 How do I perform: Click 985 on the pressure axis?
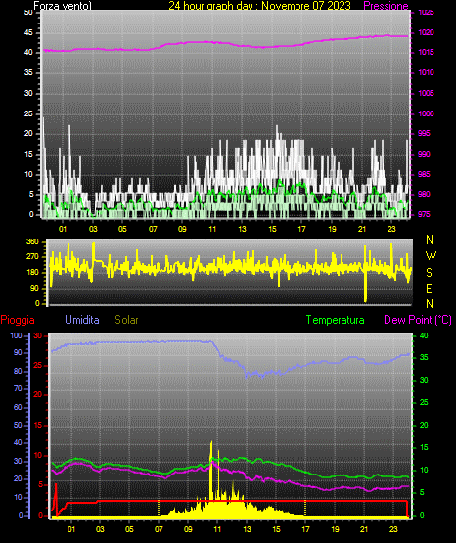coord(424,174)
